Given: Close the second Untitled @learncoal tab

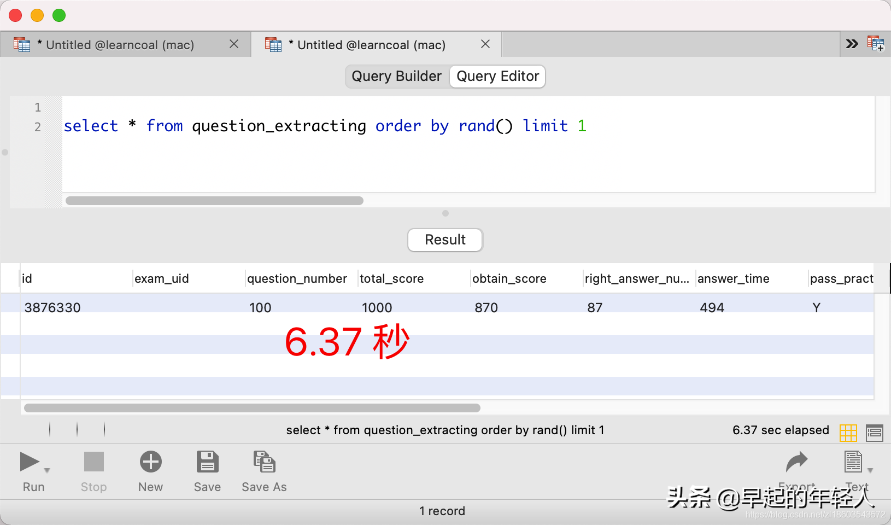Looking at the screenshot, I should click(x=485, y=44).
